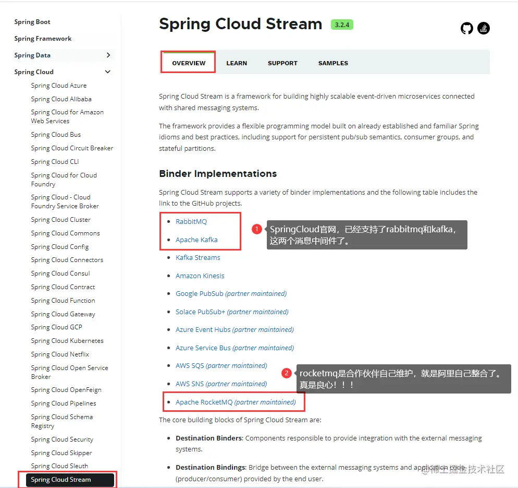Open Spring Data in sidebar
Screen dimensions: 518x488
[32, 55]
